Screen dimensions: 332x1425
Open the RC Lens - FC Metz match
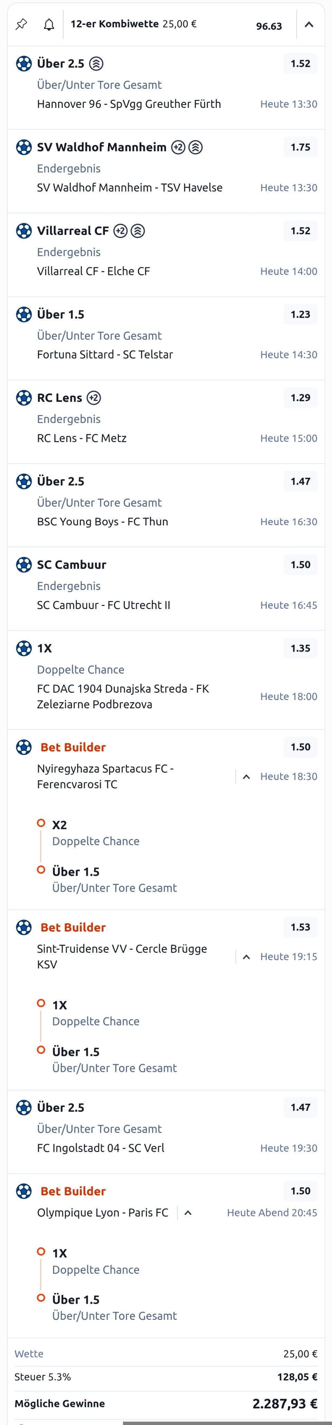(x=82, y=438)
